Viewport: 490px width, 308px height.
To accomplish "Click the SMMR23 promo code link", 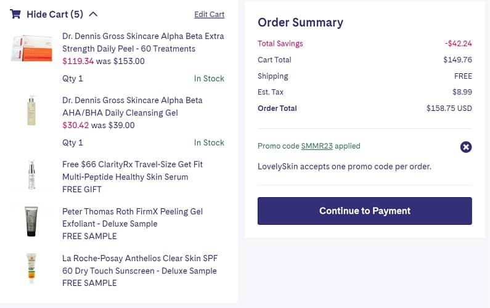I will [317, 146].
